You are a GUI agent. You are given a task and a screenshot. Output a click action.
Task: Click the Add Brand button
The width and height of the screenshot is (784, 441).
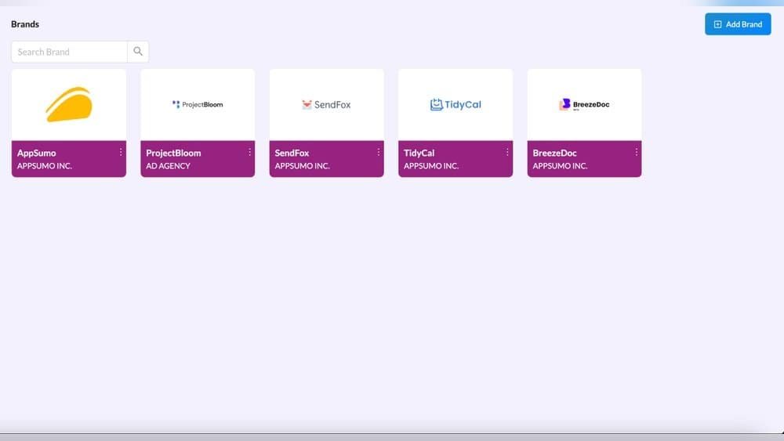coord(738,24)
